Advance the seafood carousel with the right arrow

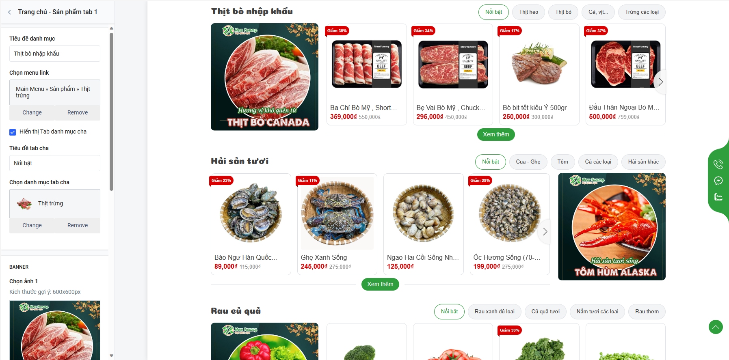click(x=545, y=231)
